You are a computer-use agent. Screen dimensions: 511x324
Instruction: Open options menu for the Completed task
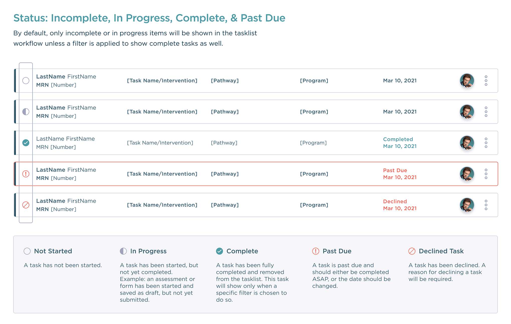click(486, 143)
